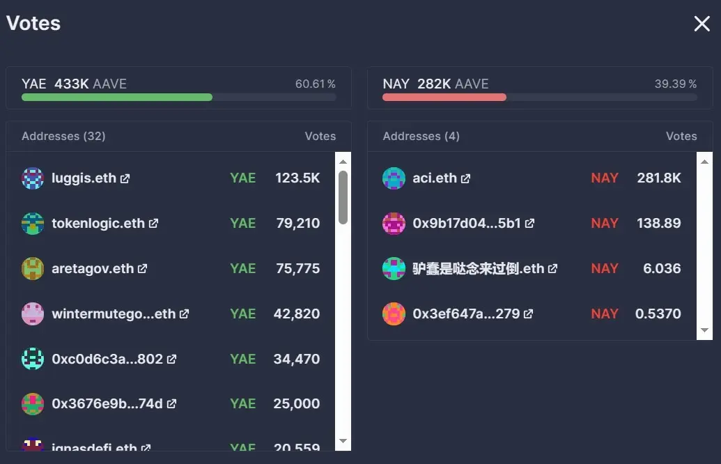Click the 0x9b17d04...5b1 avatar icon

[394, 223]
